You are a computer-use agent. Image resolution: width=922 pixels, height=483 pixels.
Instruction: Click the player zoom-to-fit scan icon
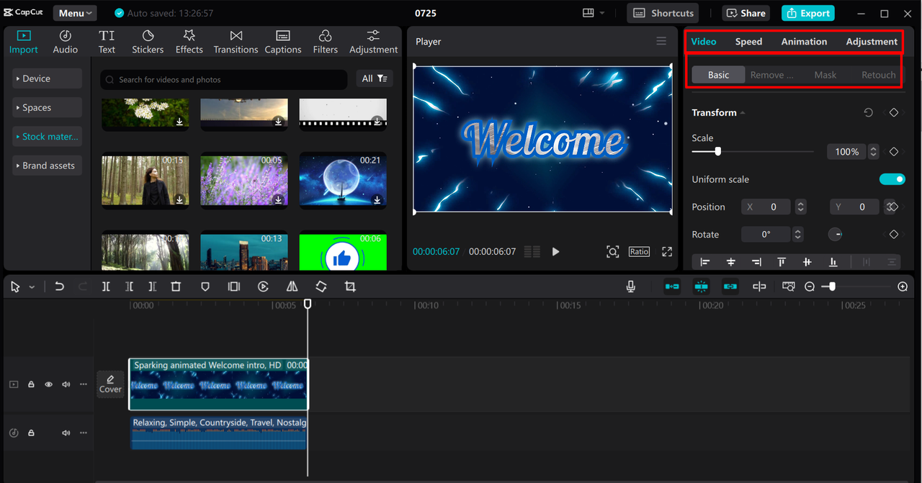point(612,251)
